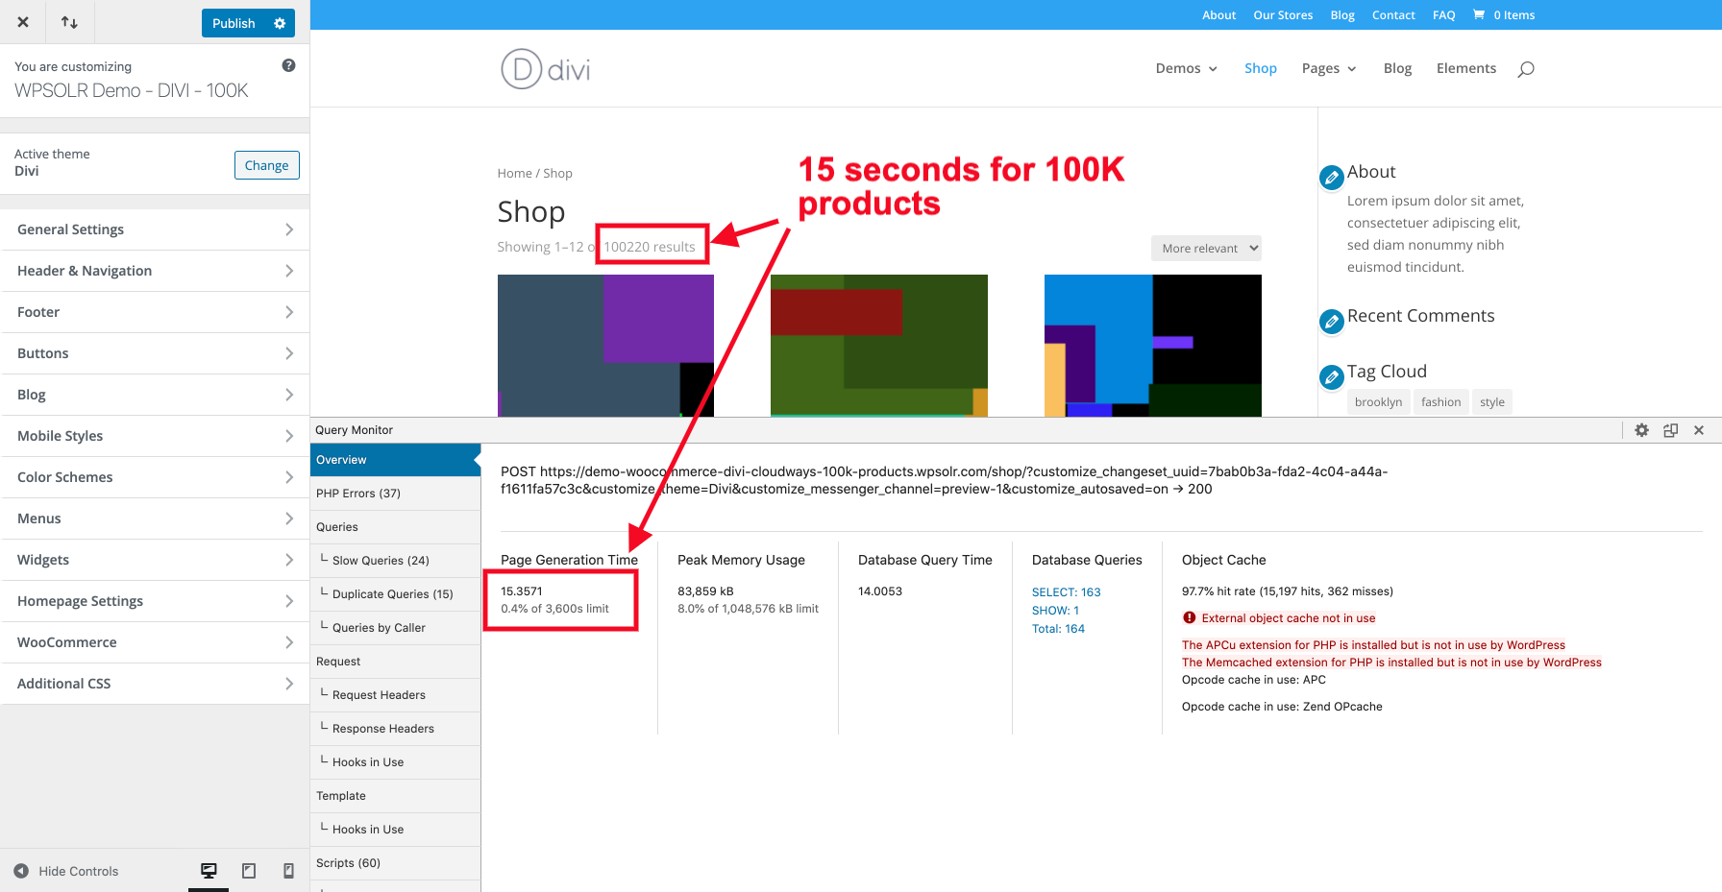Switch to tablet preview device
1722x892 pixels.
(x=249, y=871)
